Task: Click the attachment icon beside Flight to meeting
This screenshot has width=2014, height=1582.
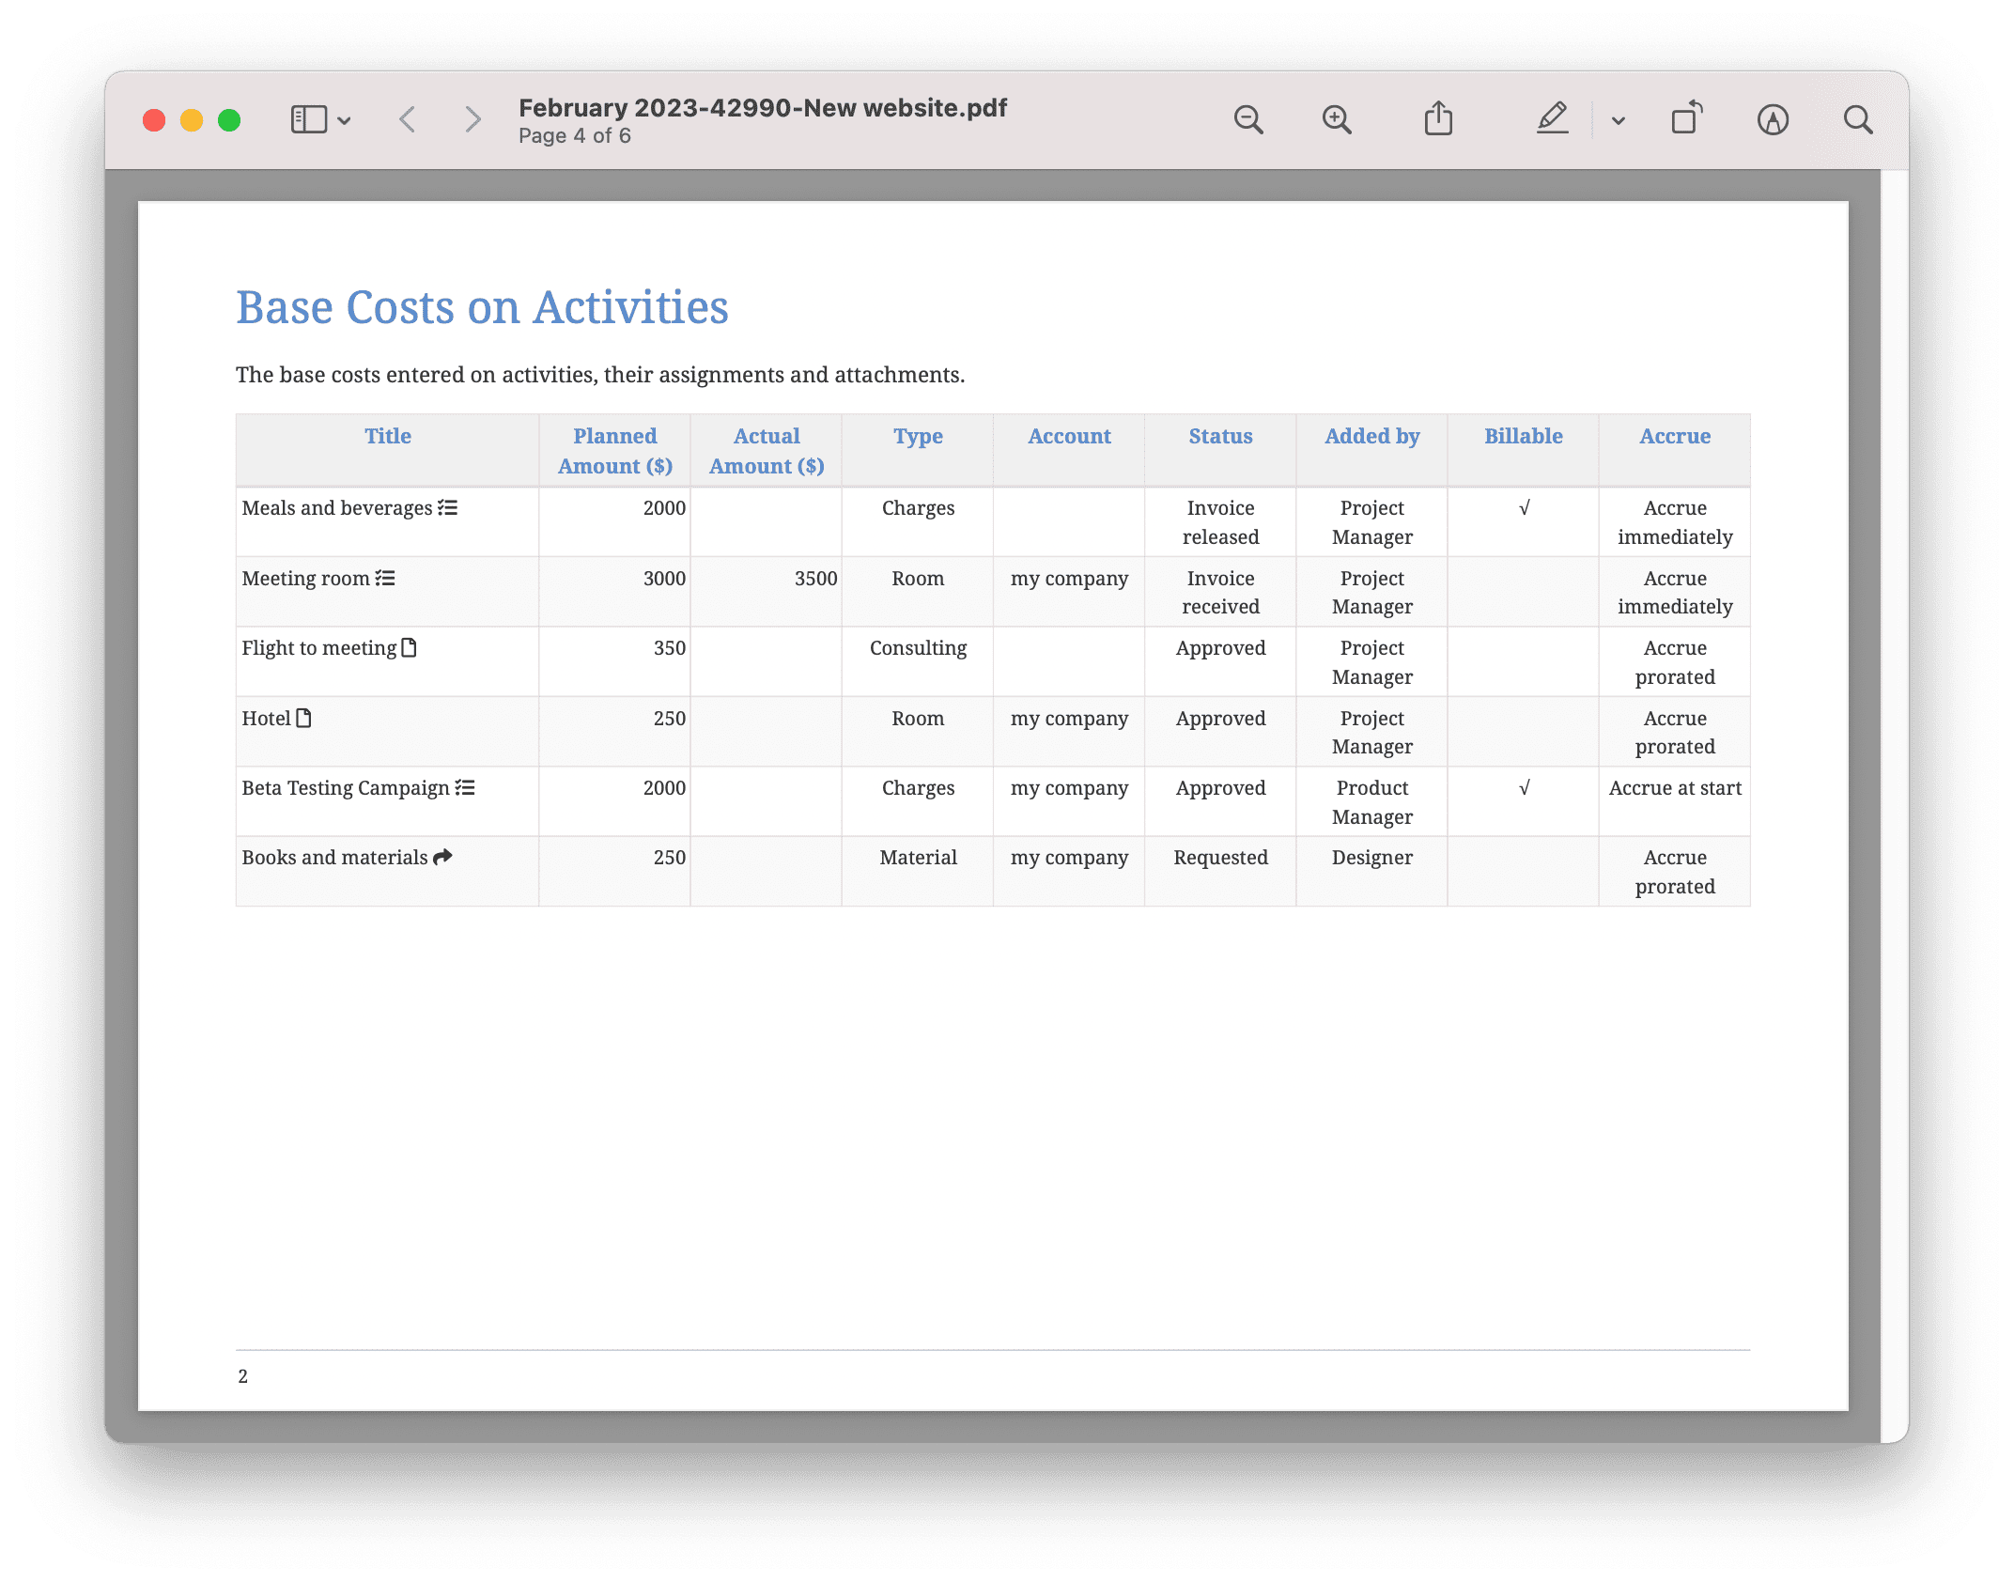Action: point(409,647)
